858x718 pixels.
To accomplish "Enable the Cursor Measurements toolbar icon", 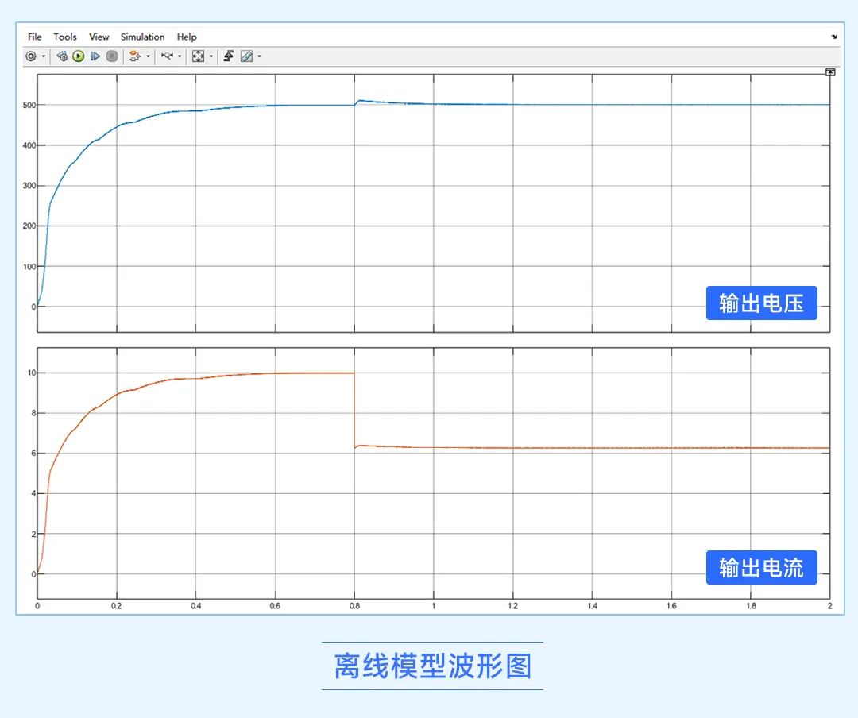I will tap(167, 56).
